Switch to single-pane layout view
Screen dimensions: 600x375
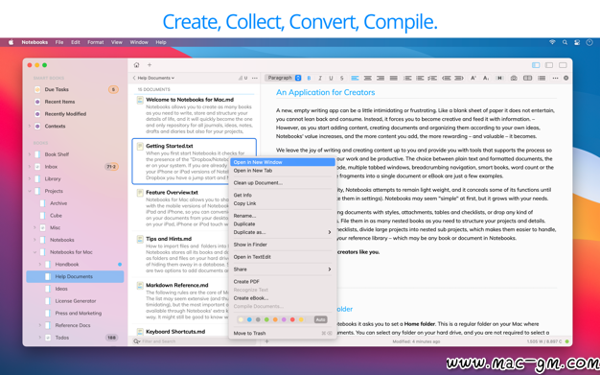click(563, 65)
